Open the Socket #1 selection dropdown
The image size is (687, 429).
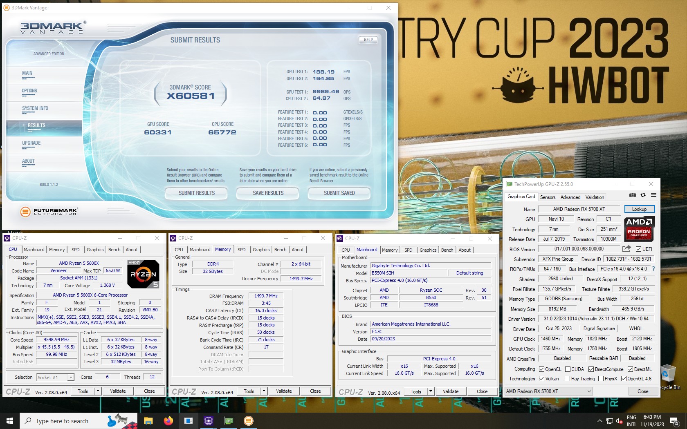click(x=56, y=377)
